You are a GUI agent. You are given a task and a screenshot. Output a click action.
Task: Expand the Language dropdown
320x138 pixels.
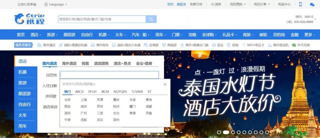56,4
